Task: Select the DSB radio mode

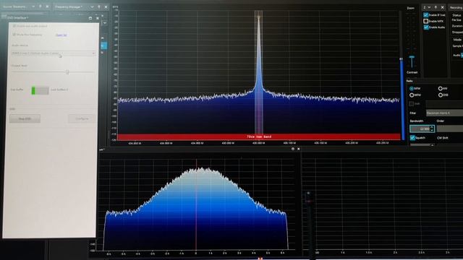Action: pyautogui.click(x=441, y=95)
